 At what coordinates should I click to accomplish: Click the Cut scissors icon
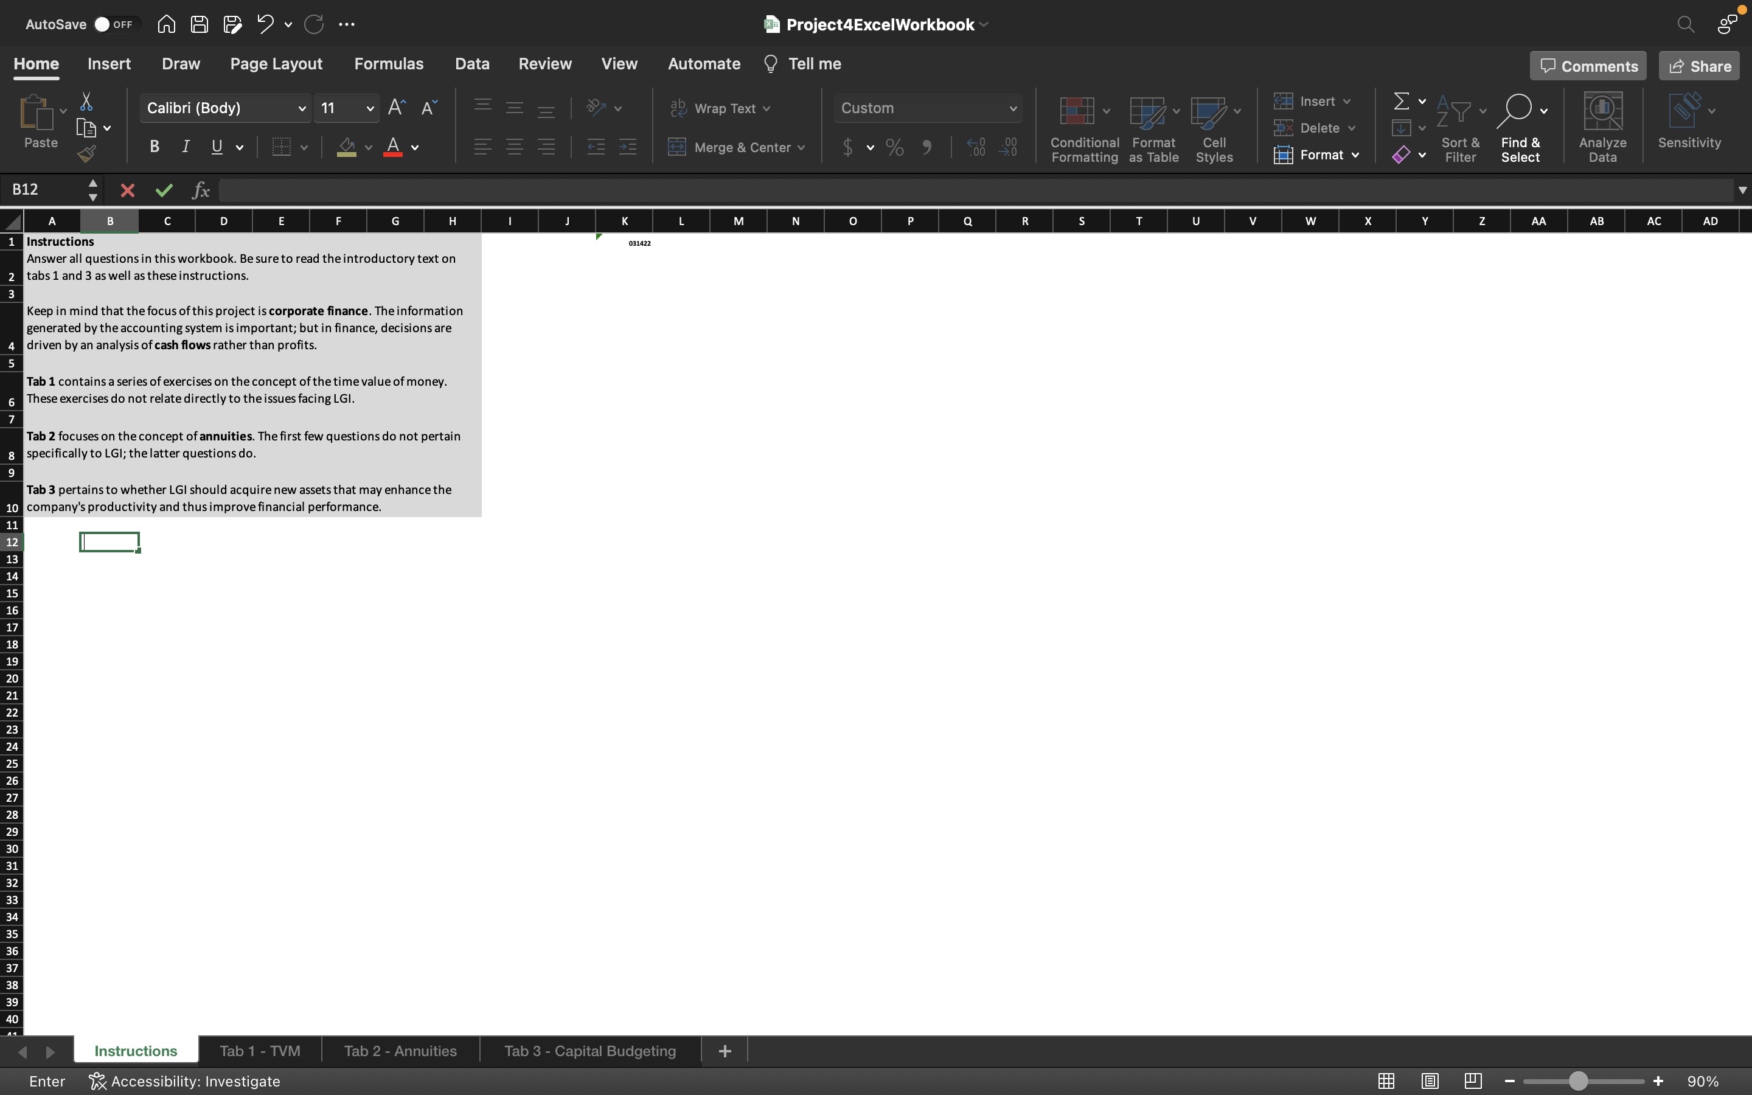coord(86,102)
